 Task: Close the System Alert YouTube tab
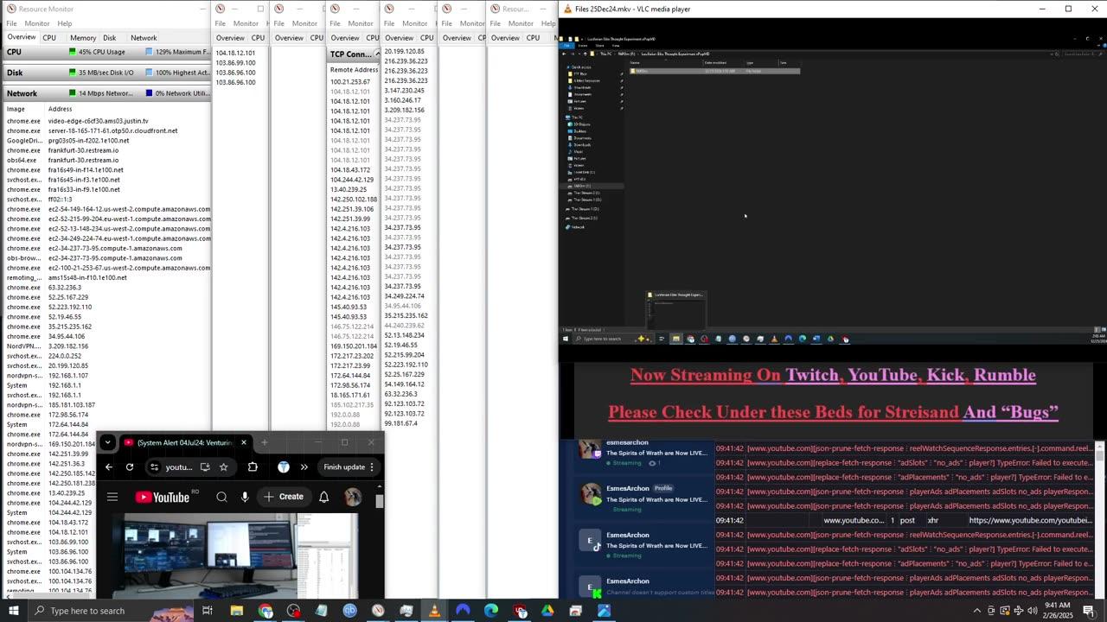tap(244, 442)
